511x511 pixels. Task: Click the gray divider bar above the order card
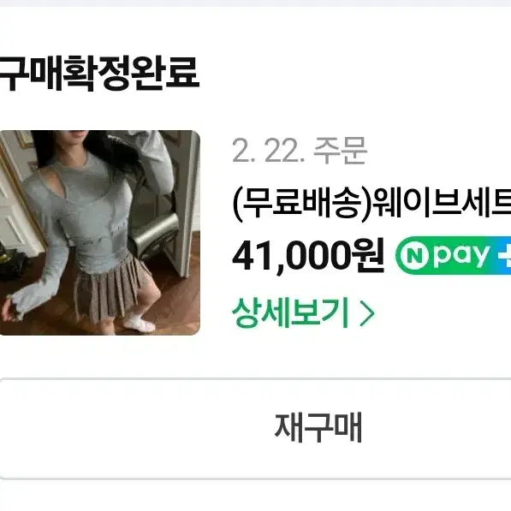click(255, 3)
